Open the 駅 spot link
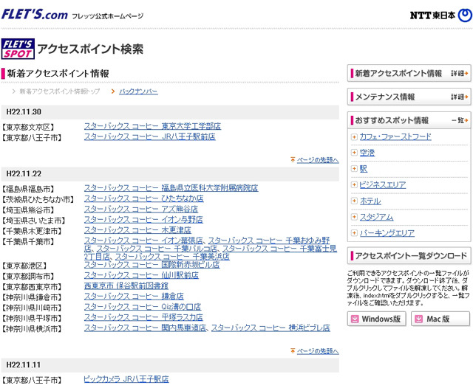 [x=363, y=169]
